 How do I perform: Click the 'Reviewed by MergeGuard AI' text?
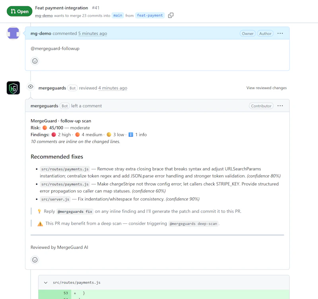pyautogui.click(x=59, y=247)
